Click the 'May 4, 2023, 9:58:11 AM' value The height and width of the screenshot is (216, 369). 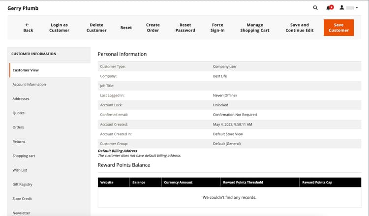point(233,124)
